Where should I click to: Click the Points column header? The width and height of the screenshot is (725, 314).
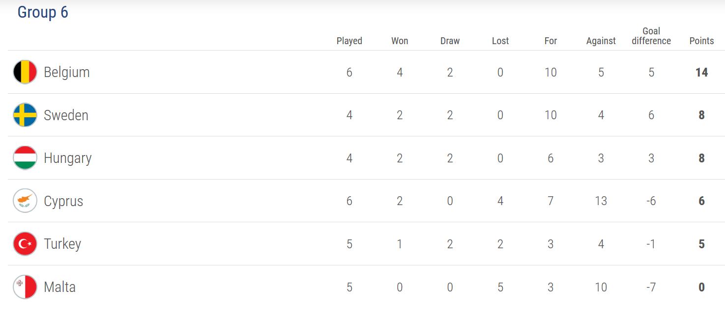tap(701, 41)
